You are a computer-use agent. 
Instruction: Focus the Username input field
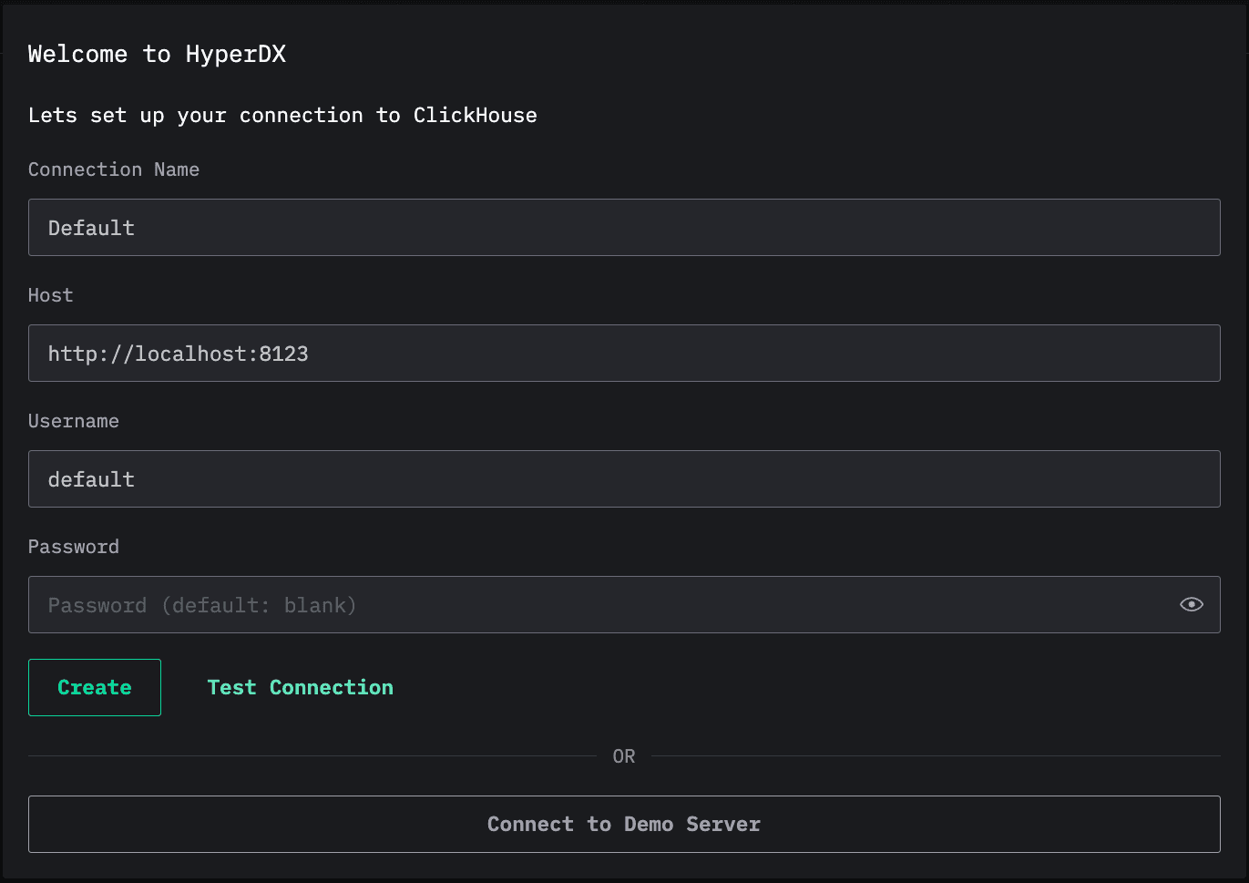click(624, 478)
